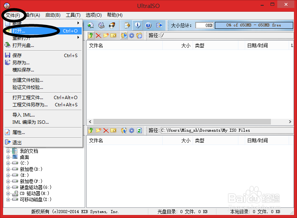297x218 pixels.
Task: Click the 大小总计 0KB size field
Action: tap(204, 25)
